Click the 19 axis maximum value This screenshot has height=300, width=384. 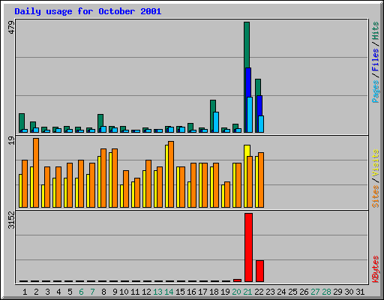coord(11,141)
